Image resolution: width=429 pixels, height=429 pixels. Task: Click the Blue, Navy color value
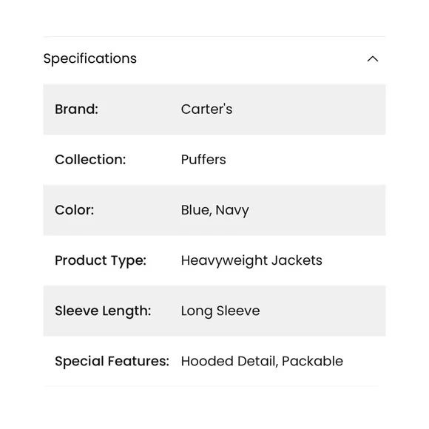tap(215, 210)
